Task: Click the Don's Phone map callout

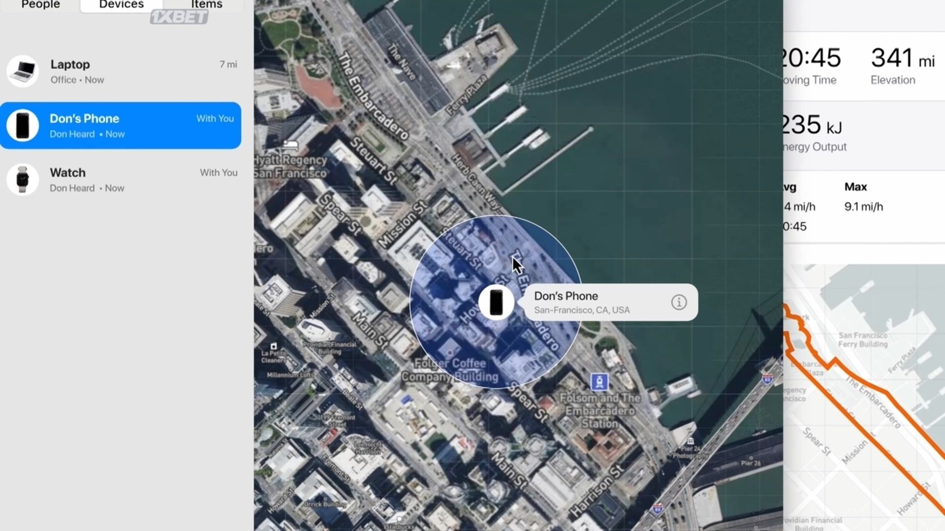Action: point(610,302)
